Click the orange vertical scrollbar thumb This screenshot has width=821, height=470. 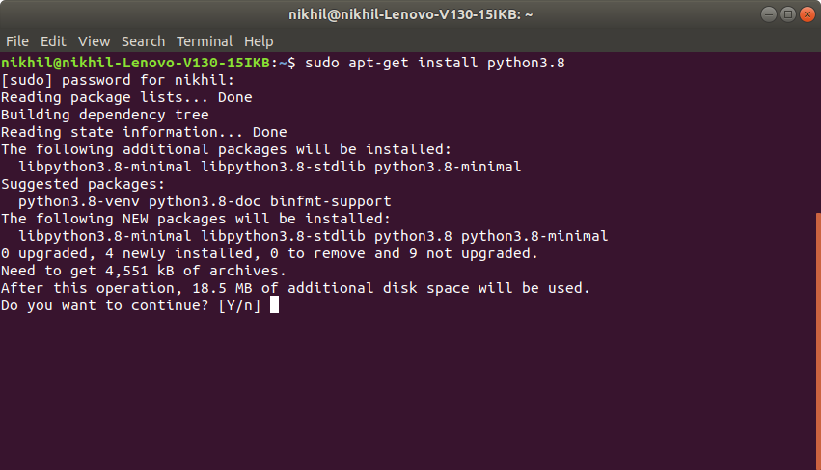818,341
